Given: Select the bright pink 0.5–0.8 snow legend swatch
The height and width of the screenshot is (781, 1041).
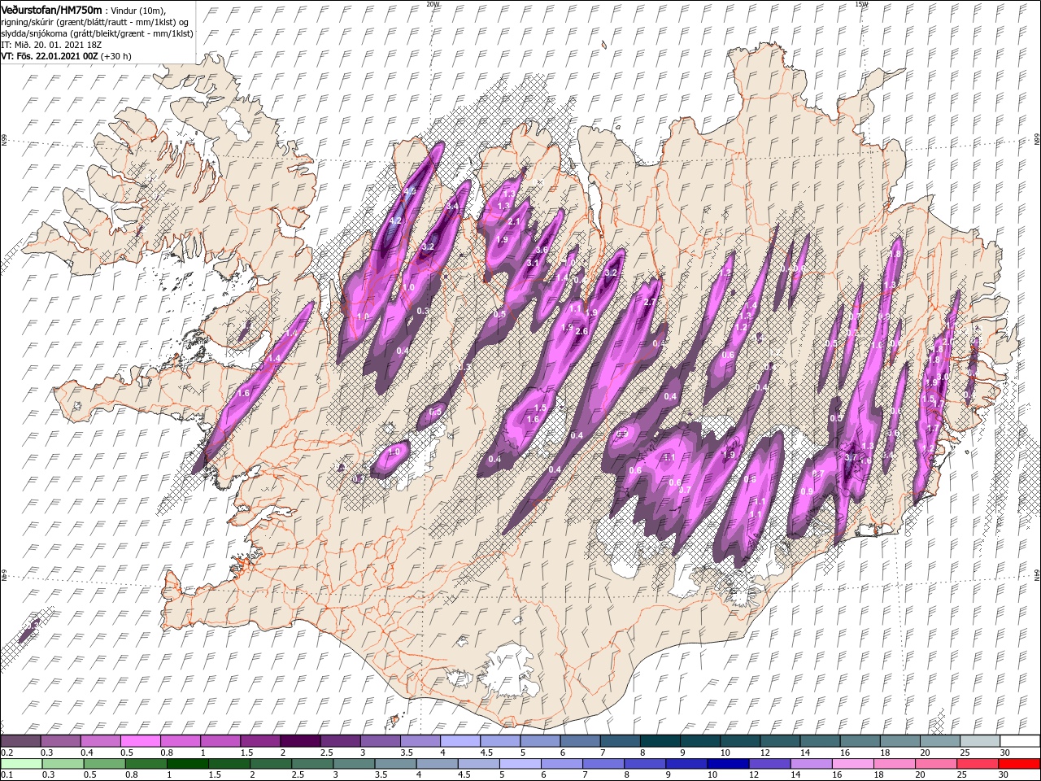Looking at the screenshot, I should coord(140,740).
